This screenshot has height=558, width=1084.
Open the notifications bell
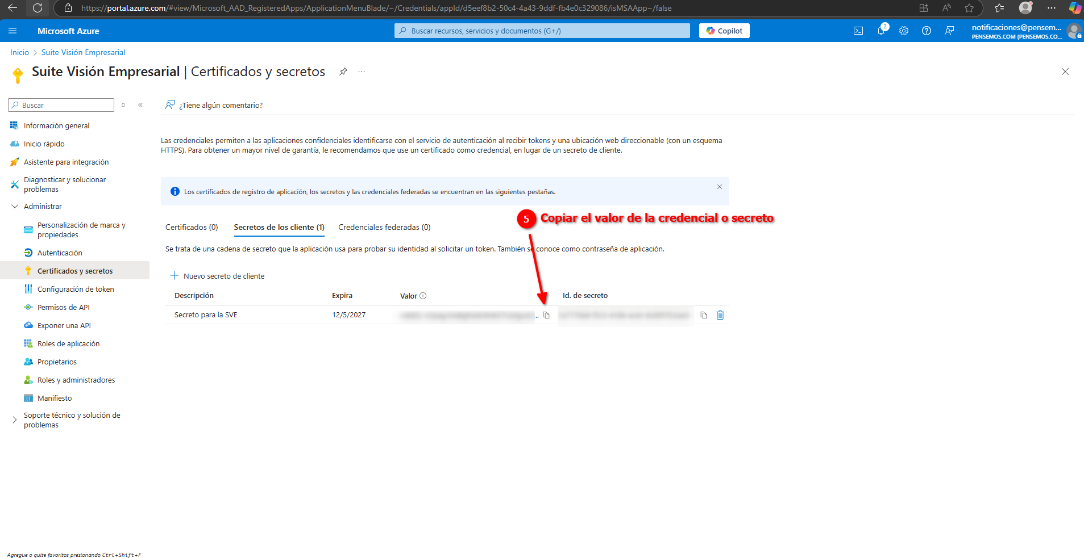pyautogui.click(x=881, y=31)
